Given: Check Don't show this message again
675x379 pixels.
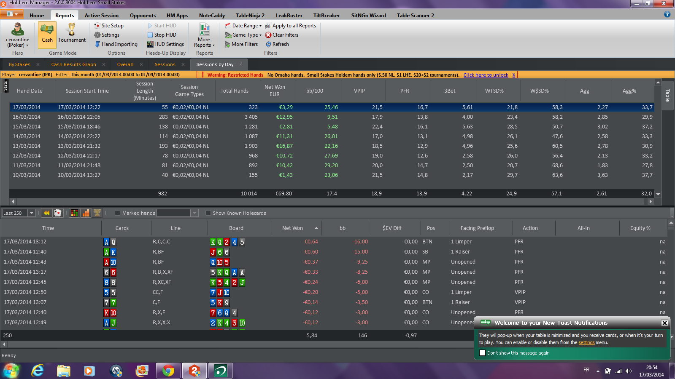Looking at the screenshot, I should point(482,353).
